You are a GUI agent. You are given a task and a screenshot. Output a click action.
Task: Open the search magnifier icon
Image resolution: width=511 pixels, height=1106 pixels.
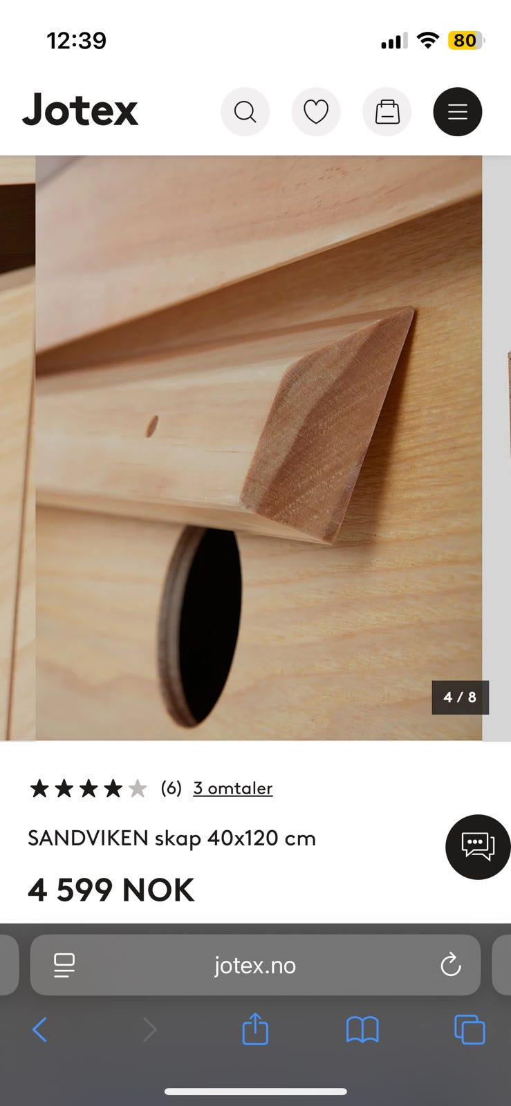click(245, 111)
